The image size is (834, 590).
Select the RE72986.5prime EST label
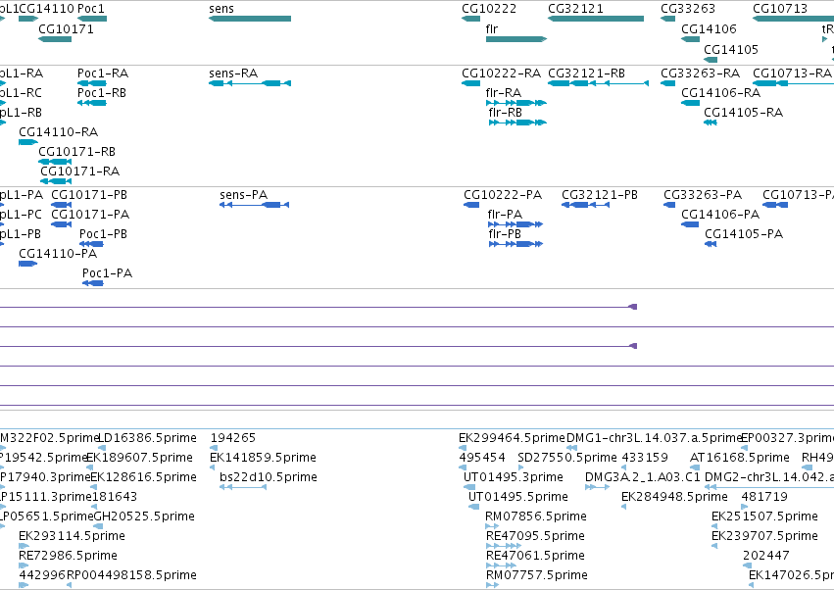(x=68, y=556)
